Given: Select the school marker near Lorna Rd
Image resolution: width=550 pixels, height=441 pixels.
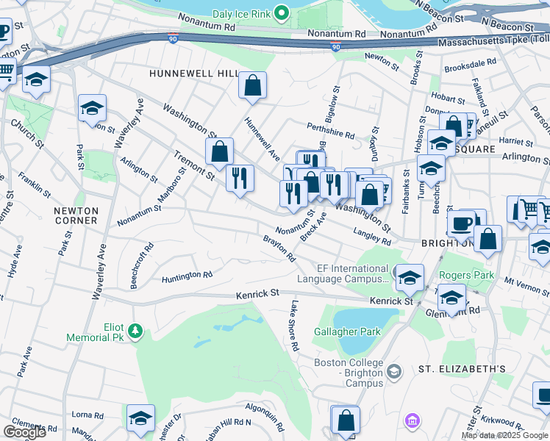Looking at the screenshot, I should pyautogui.click(x=140, y=419).
